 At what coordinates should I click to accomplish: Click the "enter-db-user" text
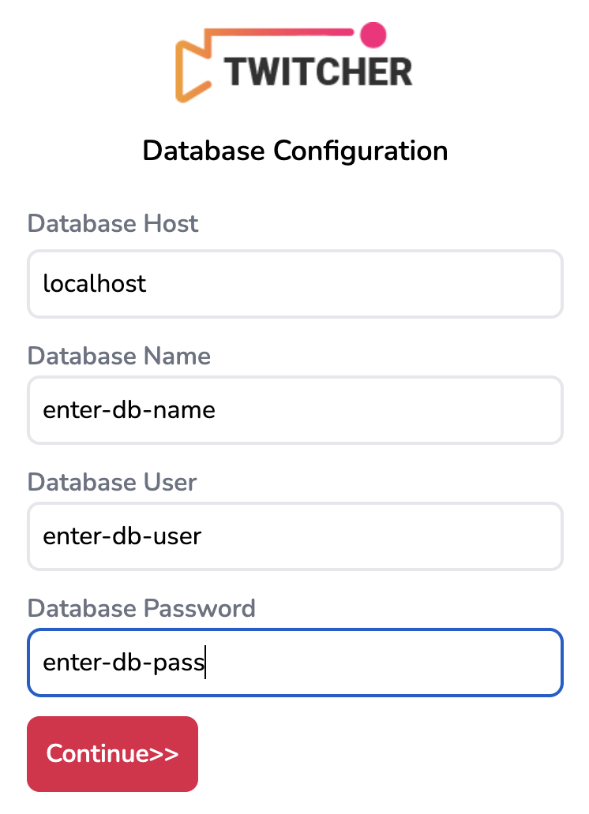click(122, 536)
